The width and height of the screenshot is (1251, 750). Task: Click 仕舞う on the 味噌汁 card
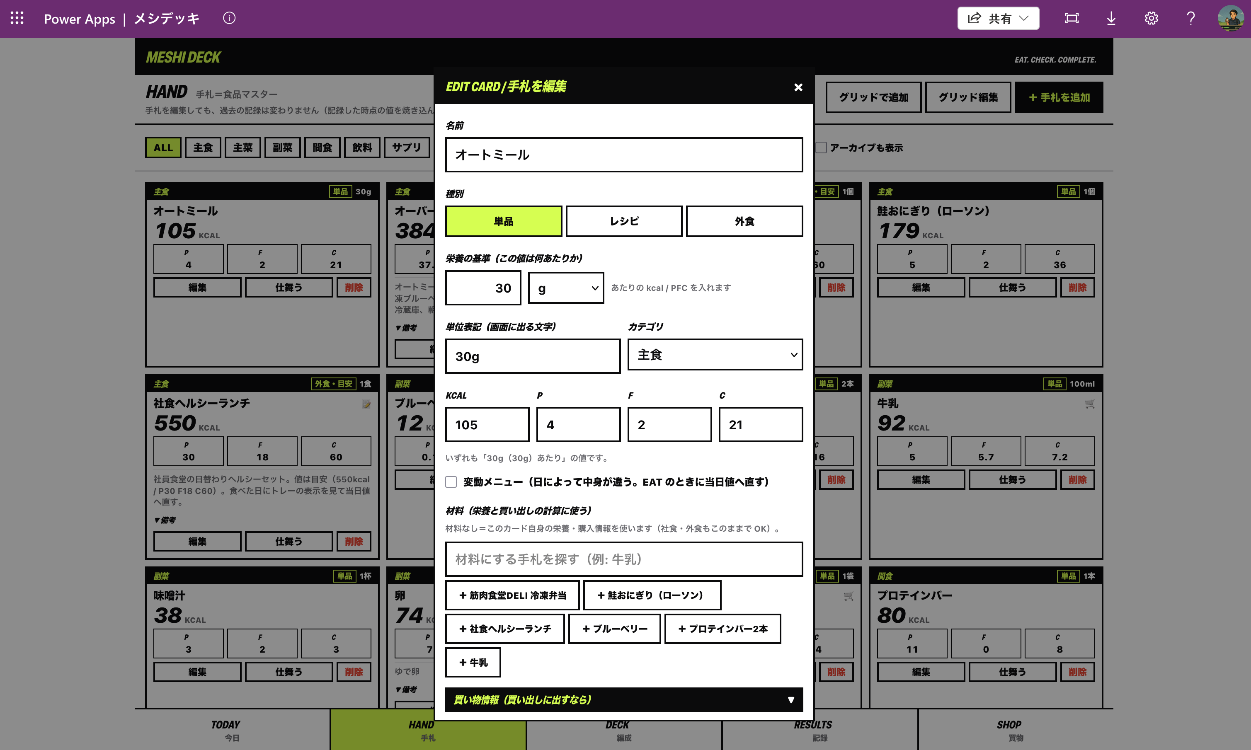[x=289, y=672]
